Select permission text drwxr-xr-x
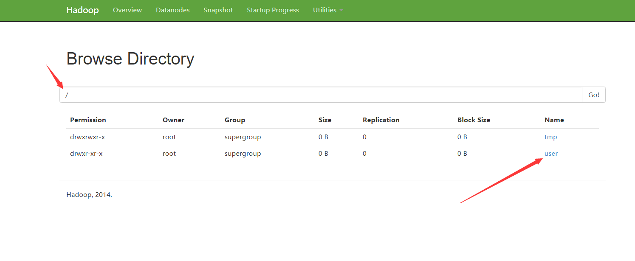The image size is (635, 261). click(x=86, y=154)
